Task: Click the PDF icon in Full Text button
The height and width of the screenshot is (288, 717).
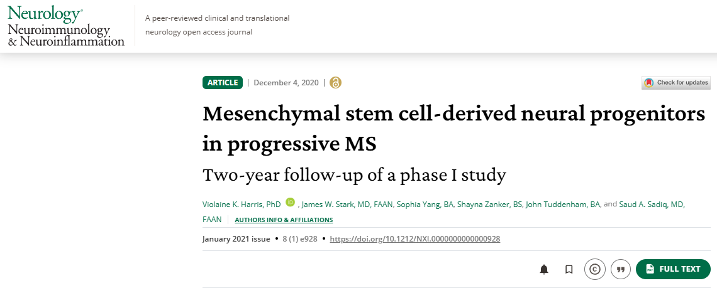Action: click(x=650, y=269)
